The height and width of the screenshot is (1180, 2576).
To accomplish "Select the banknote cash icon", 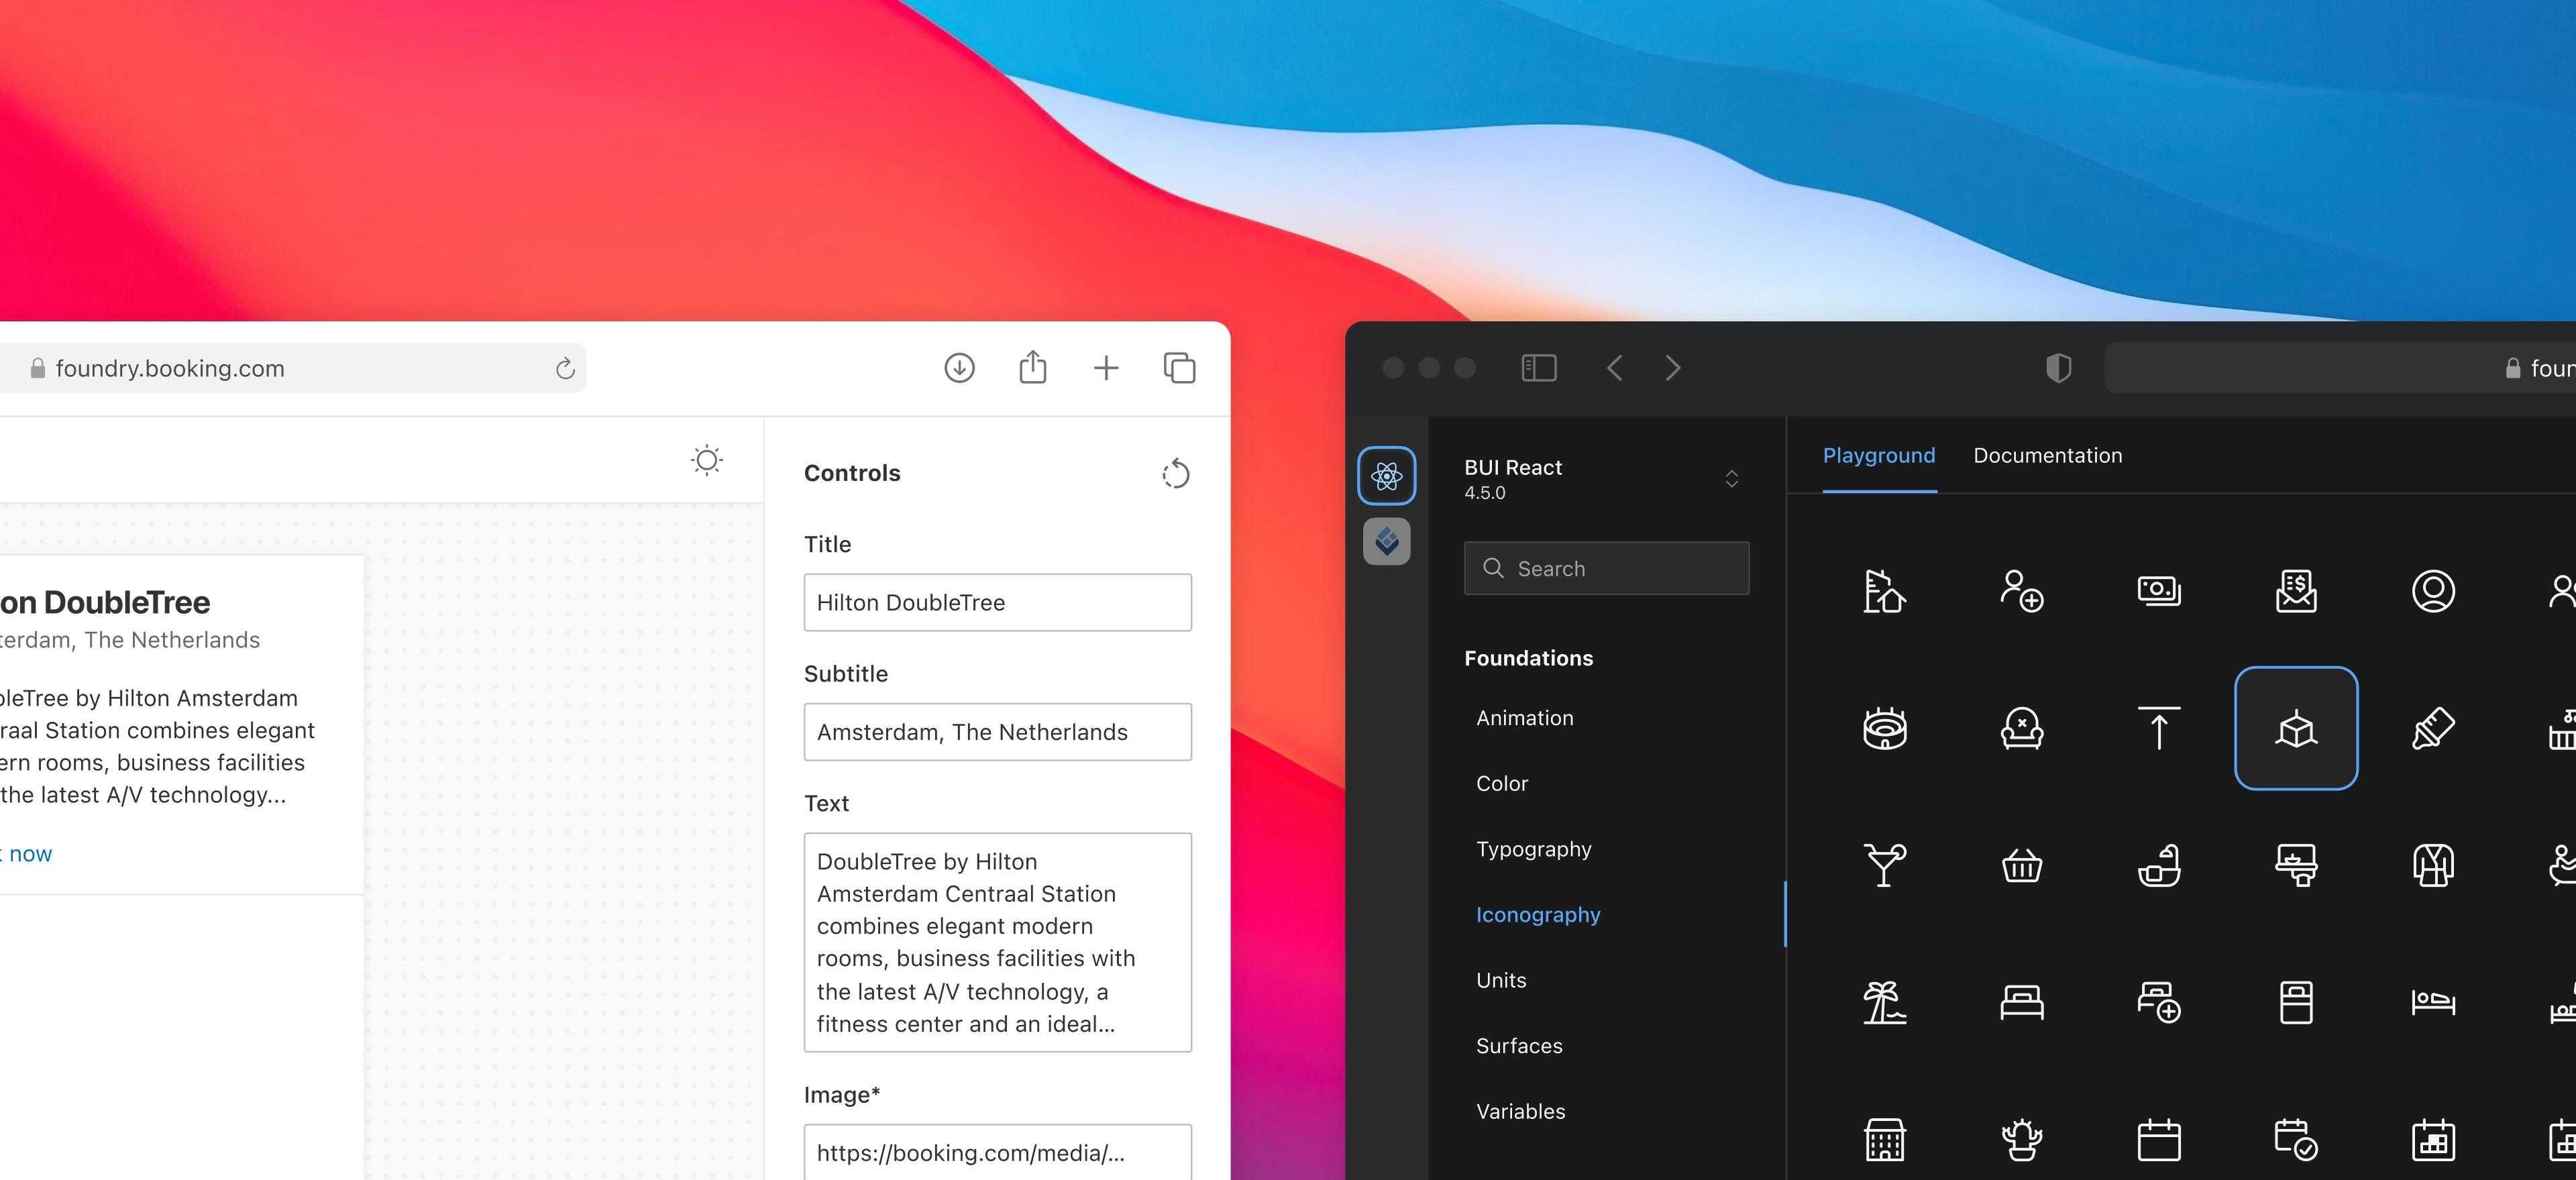I will [2158, 591].
